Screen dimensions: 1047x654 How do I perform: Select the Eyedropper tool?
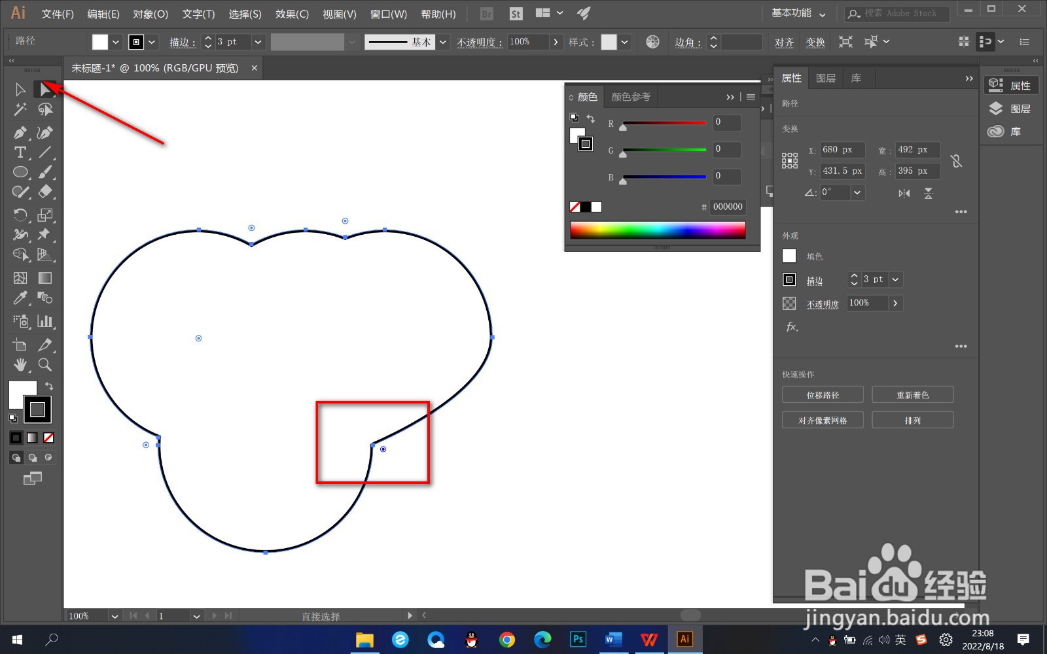coord(20,298)
